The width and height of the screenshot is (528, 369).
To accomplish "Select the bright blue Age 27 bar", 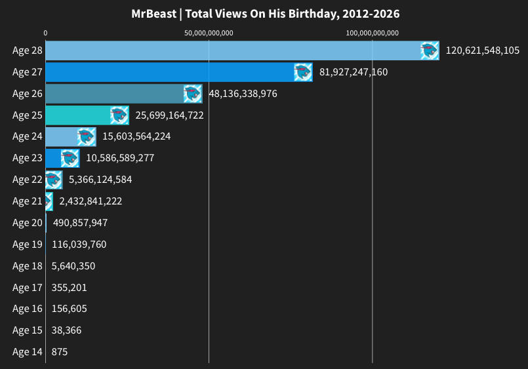I will 179,72.
